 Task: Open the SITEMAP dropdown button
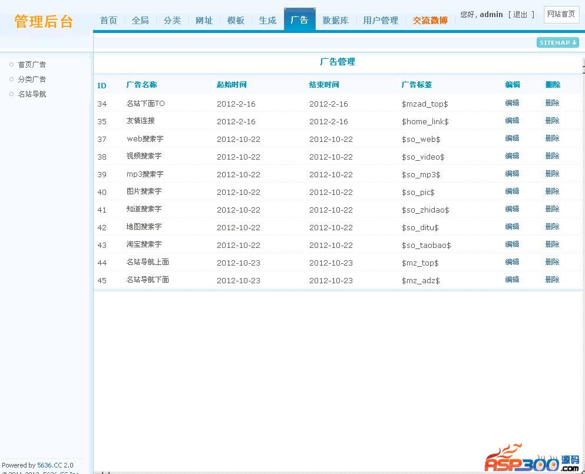558,42
